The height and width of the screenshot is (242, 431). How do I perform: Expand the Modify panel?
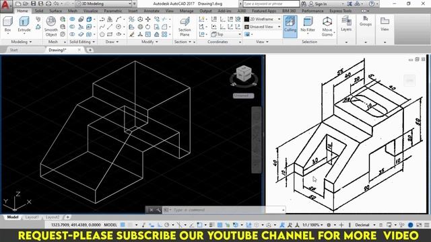pos(150,42)
